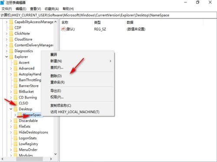This screenshot has width=217, height=162.
Task: Open the 收藏夹(A) menu
Action: [x=52, y=9]
